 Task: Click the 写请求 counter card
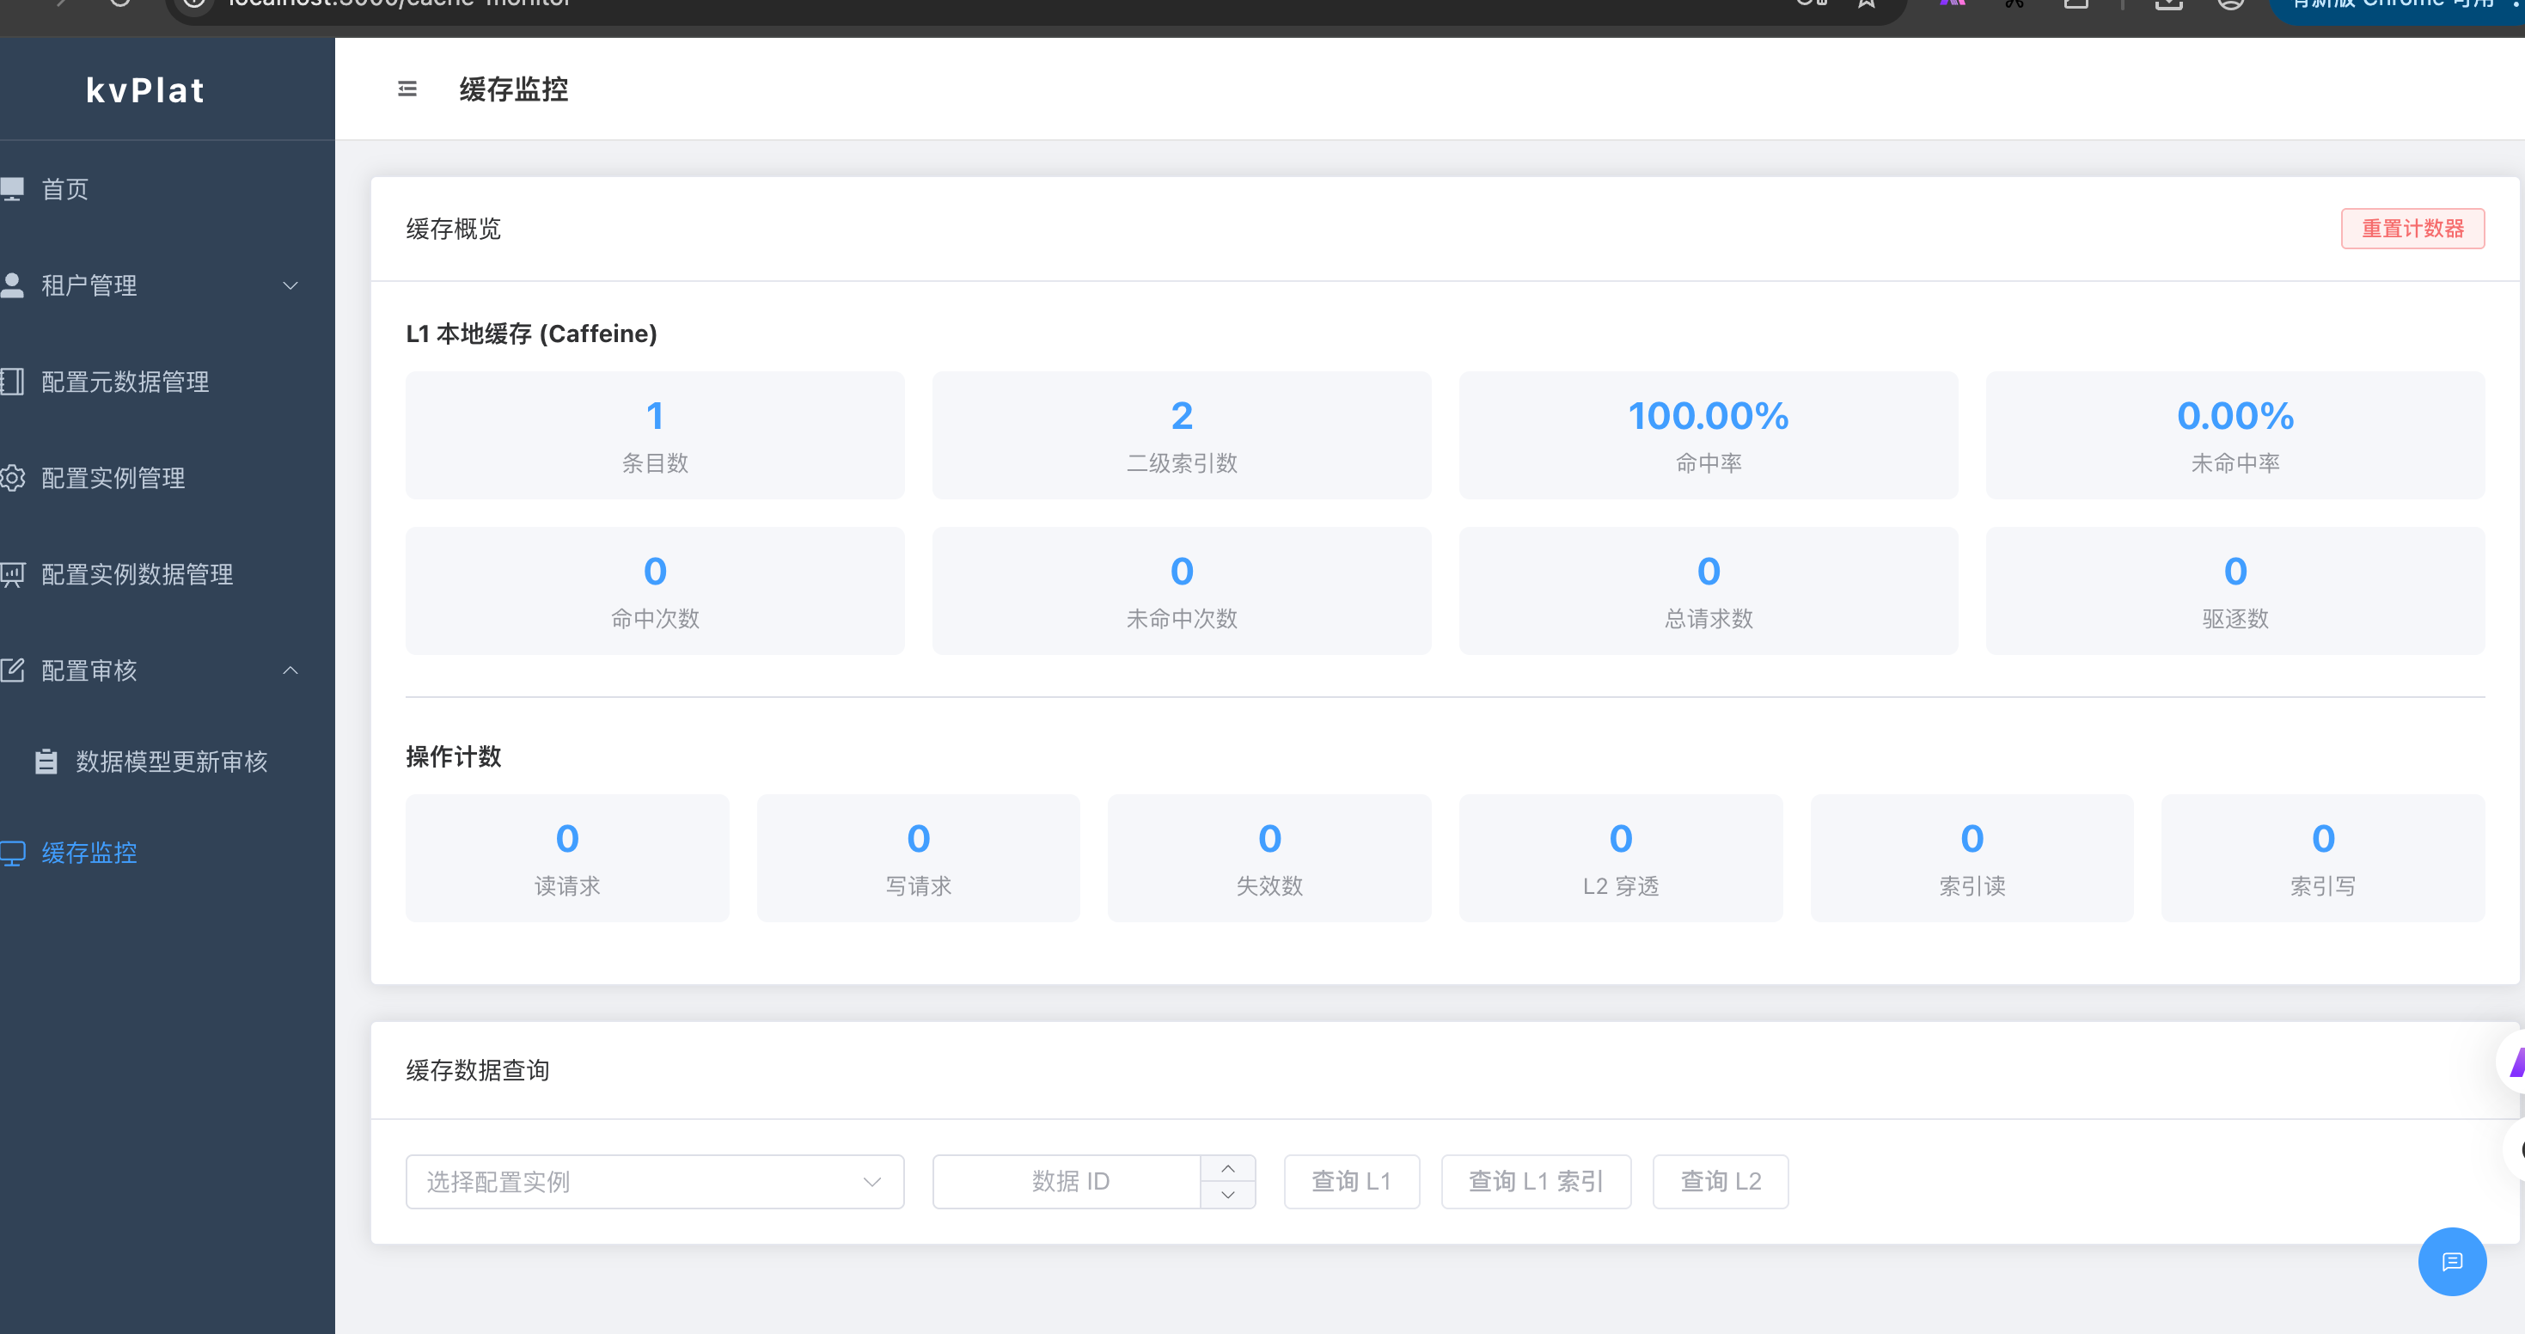point(918,858)
